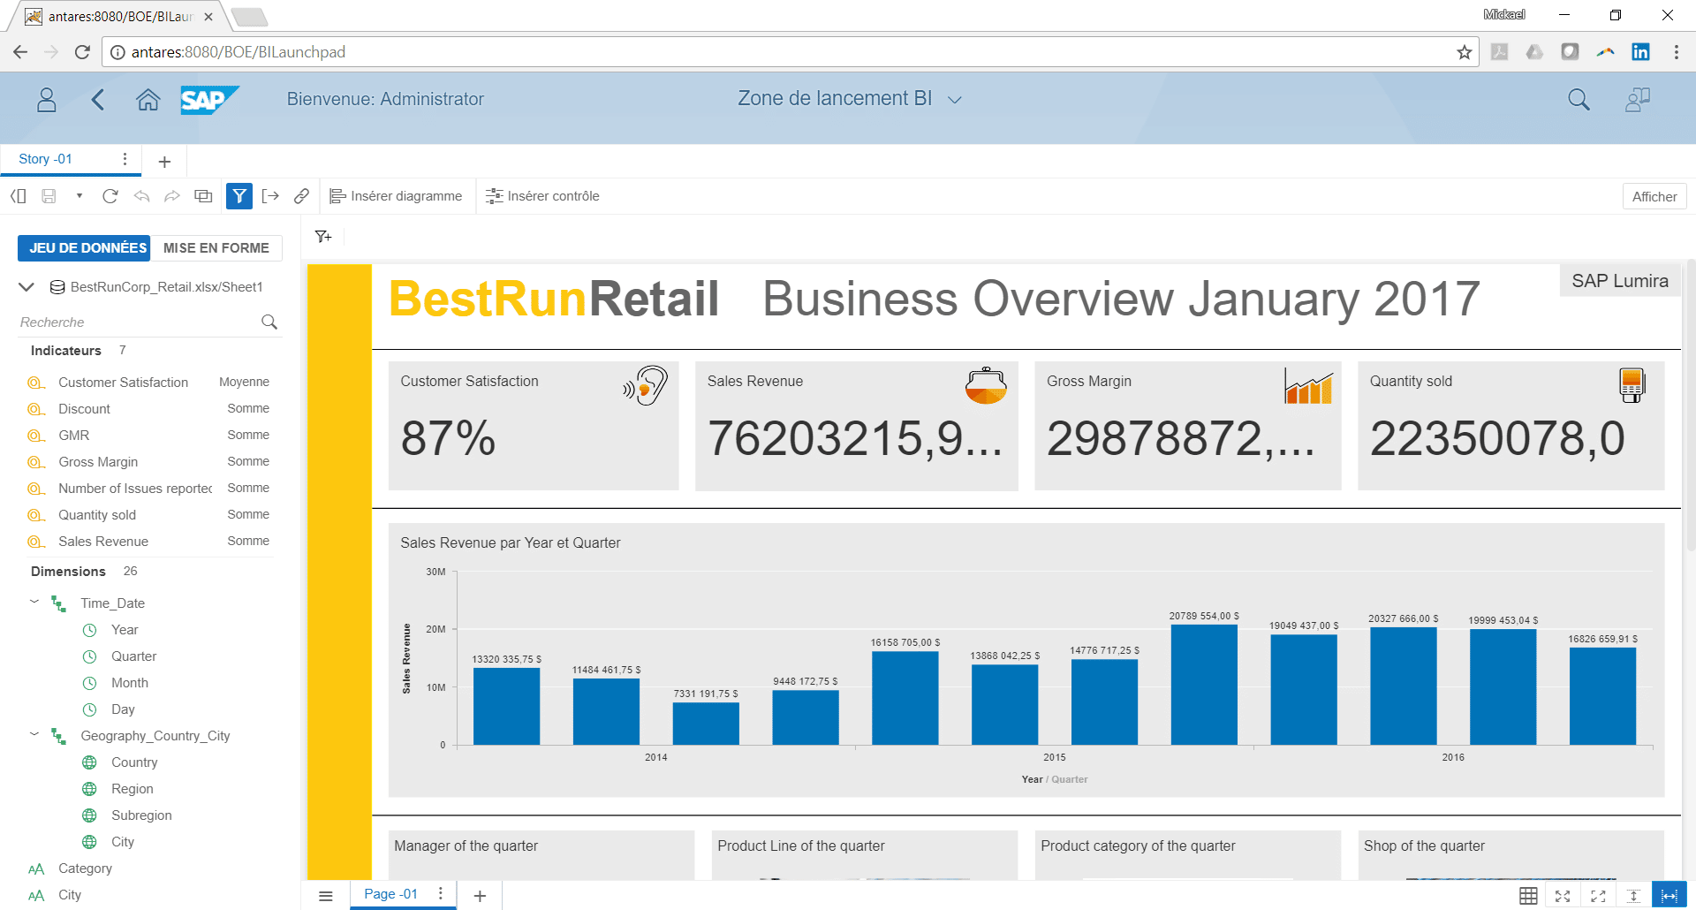Open Page -01 options menu
Viewport: 1696px width, 910px height.
(441, 894)
